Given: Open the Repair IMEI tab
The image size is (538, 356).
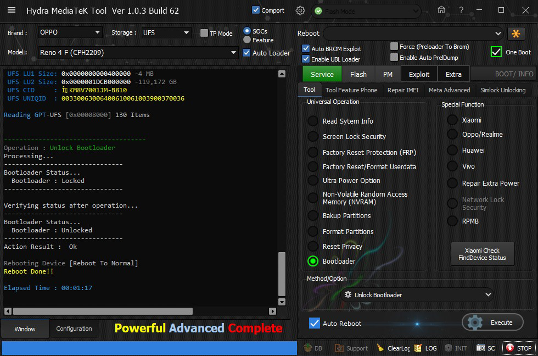Looking at the screenshot, I should (403, 90).
